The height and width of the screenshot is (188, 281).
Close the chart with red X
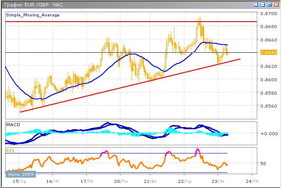[276, 4]
